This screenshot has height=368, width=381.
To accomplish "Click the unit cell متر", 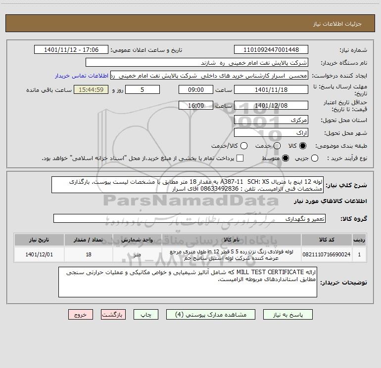I will [x=137, y=254].
